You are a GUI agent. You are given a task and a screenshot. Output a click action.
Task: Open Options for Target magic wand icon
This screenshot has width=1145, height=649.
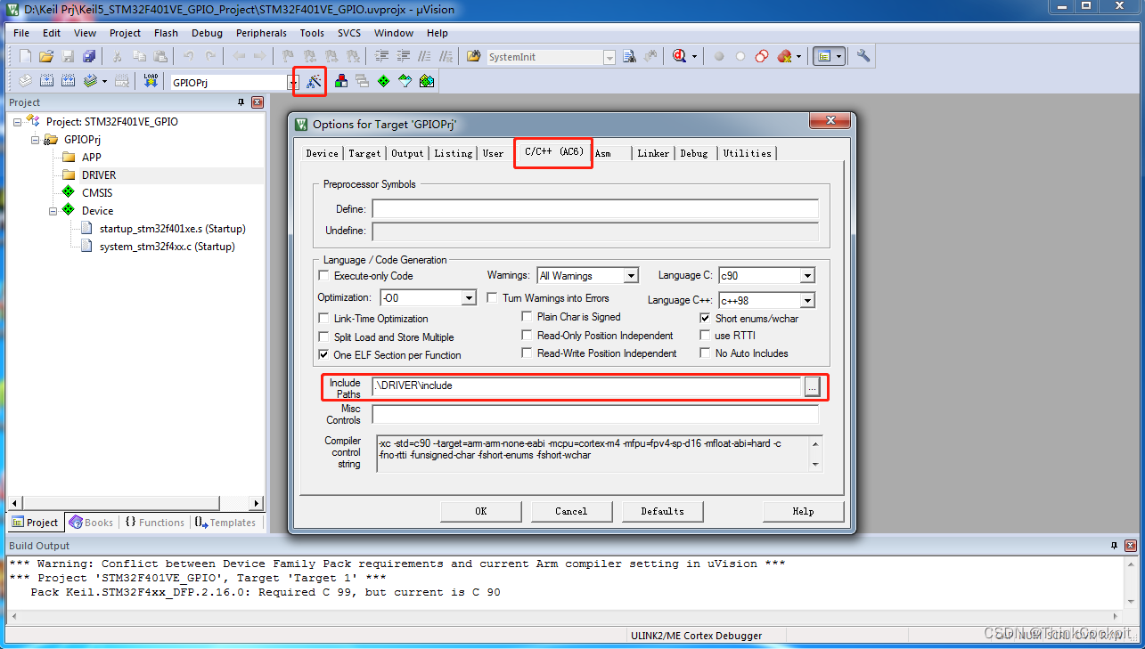point(314,81)
